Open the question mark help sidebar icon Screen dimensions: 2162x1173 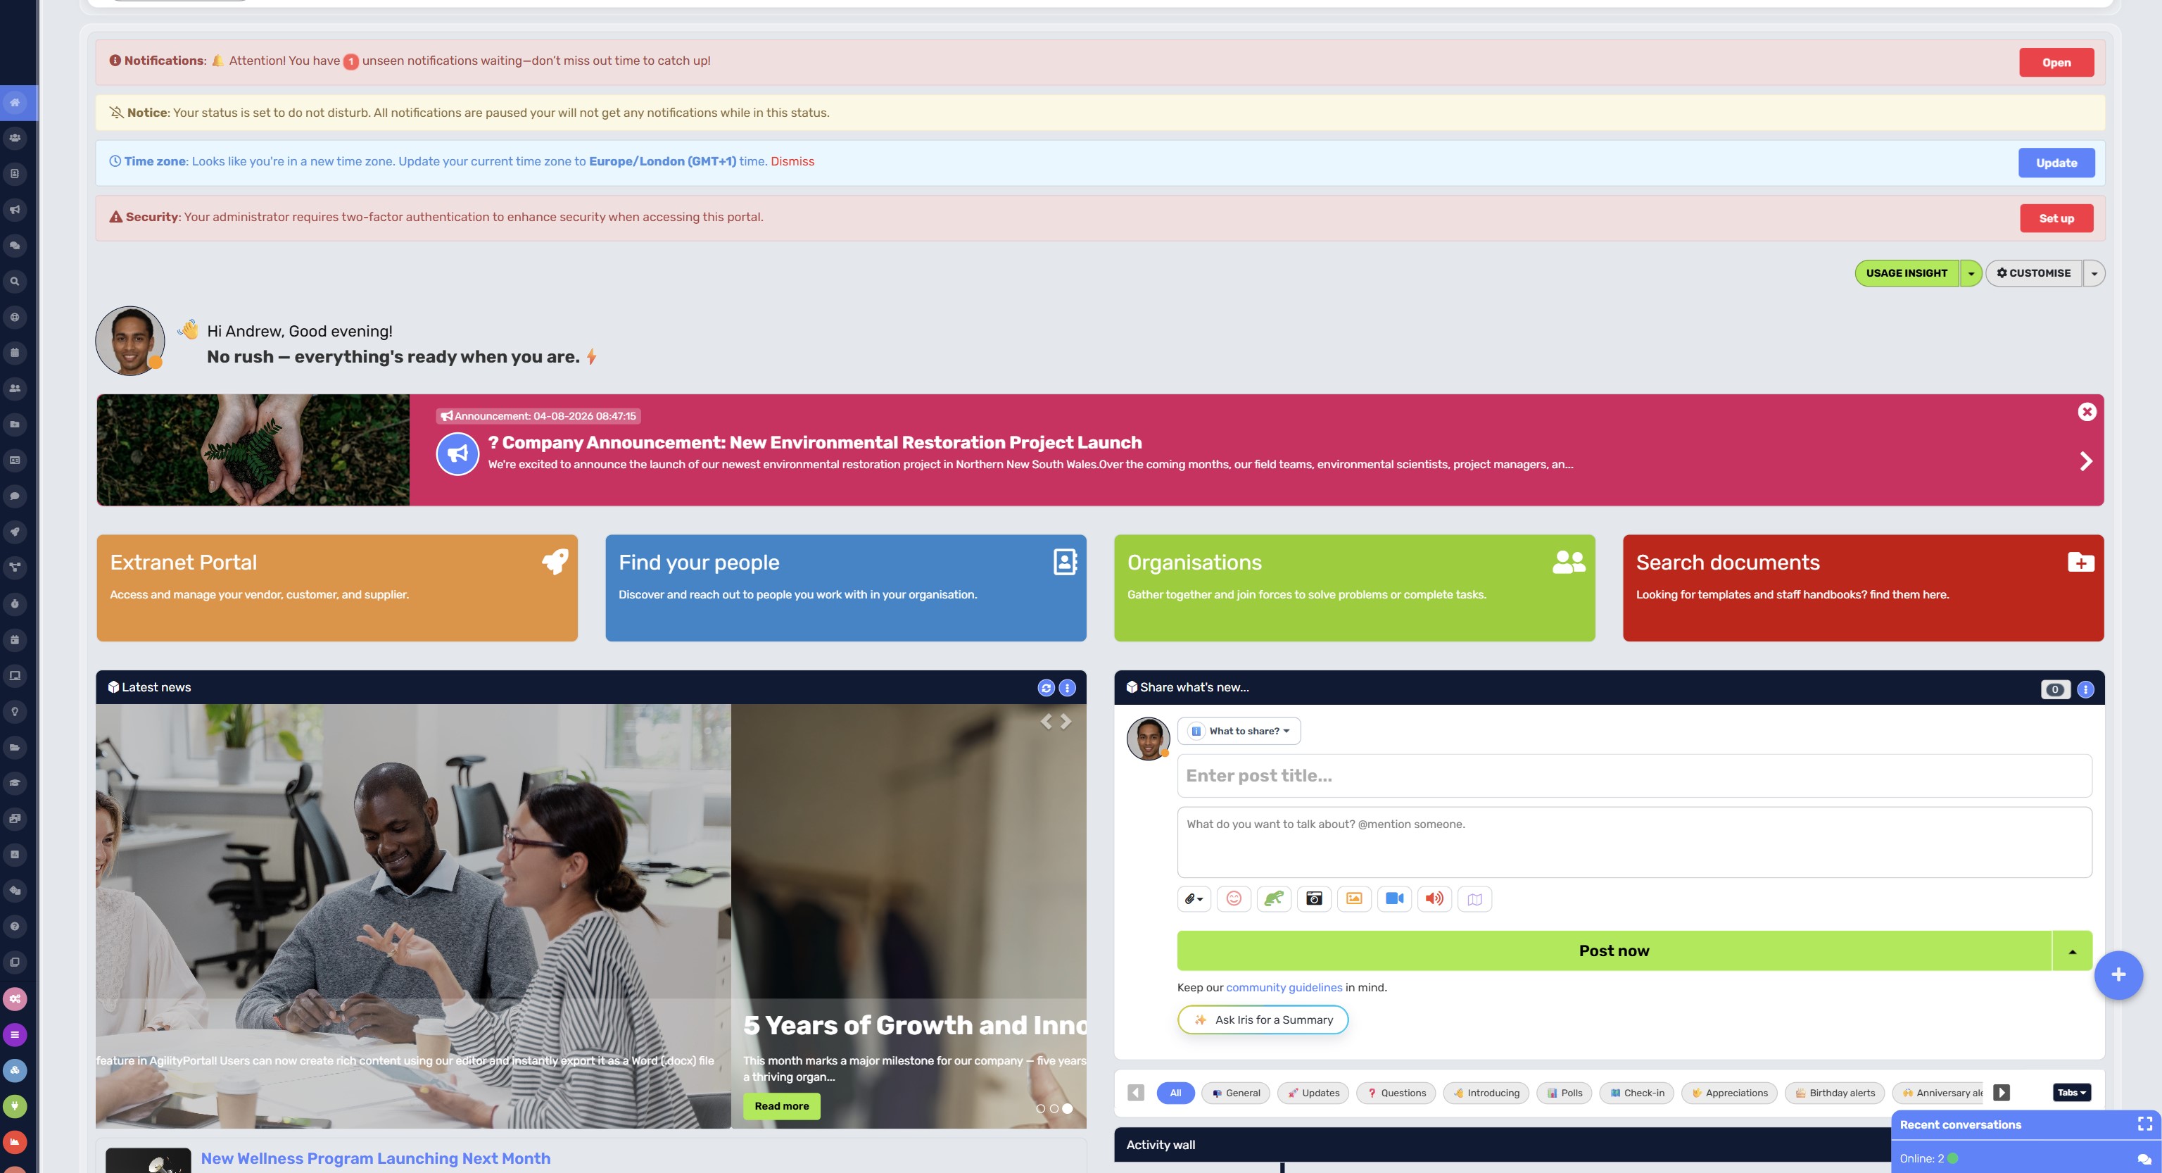click(x=15, y=926)
